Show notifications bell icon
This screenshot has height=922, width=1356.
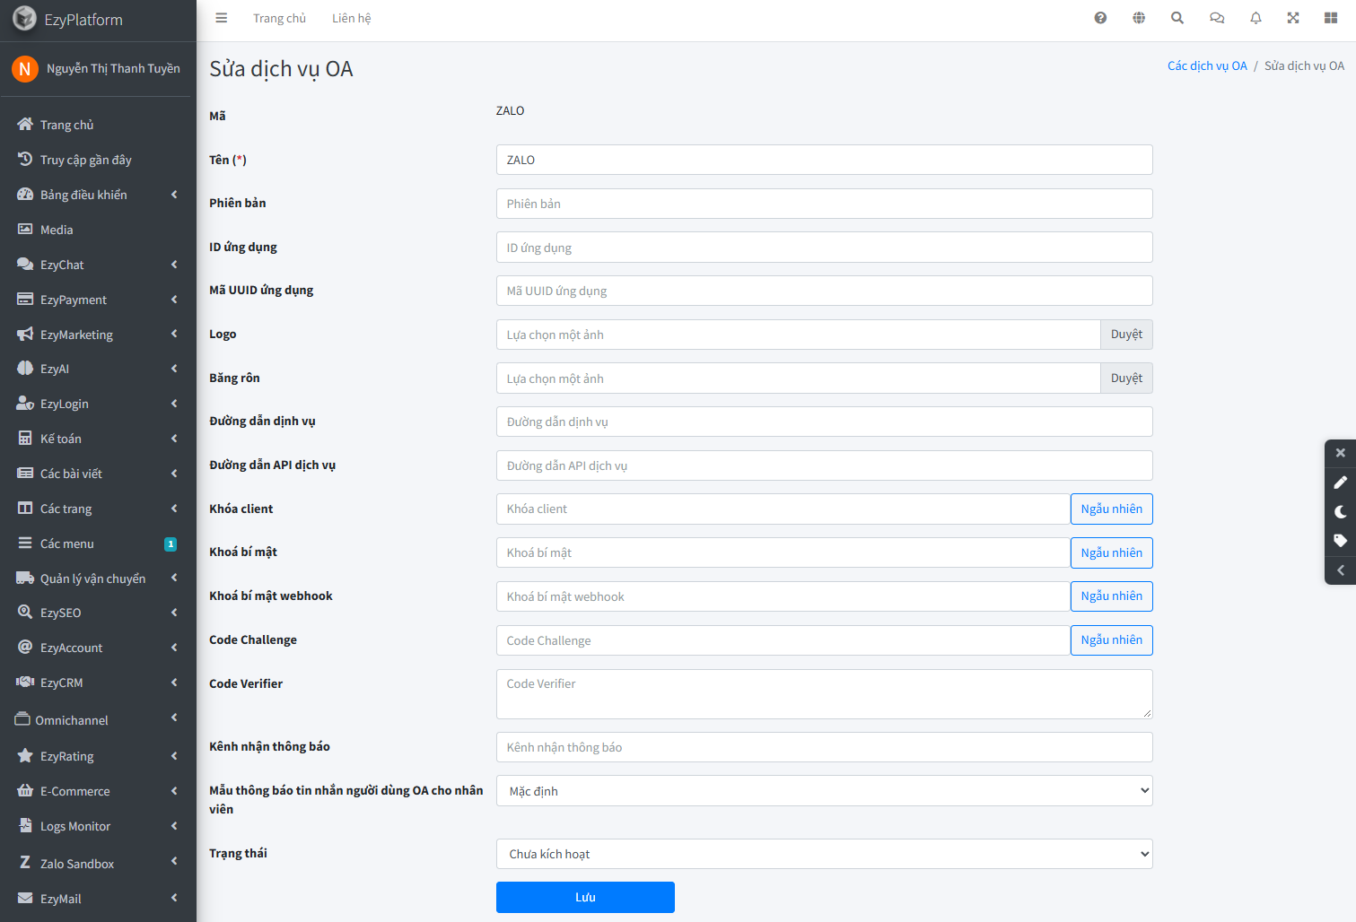[1255, 18]
